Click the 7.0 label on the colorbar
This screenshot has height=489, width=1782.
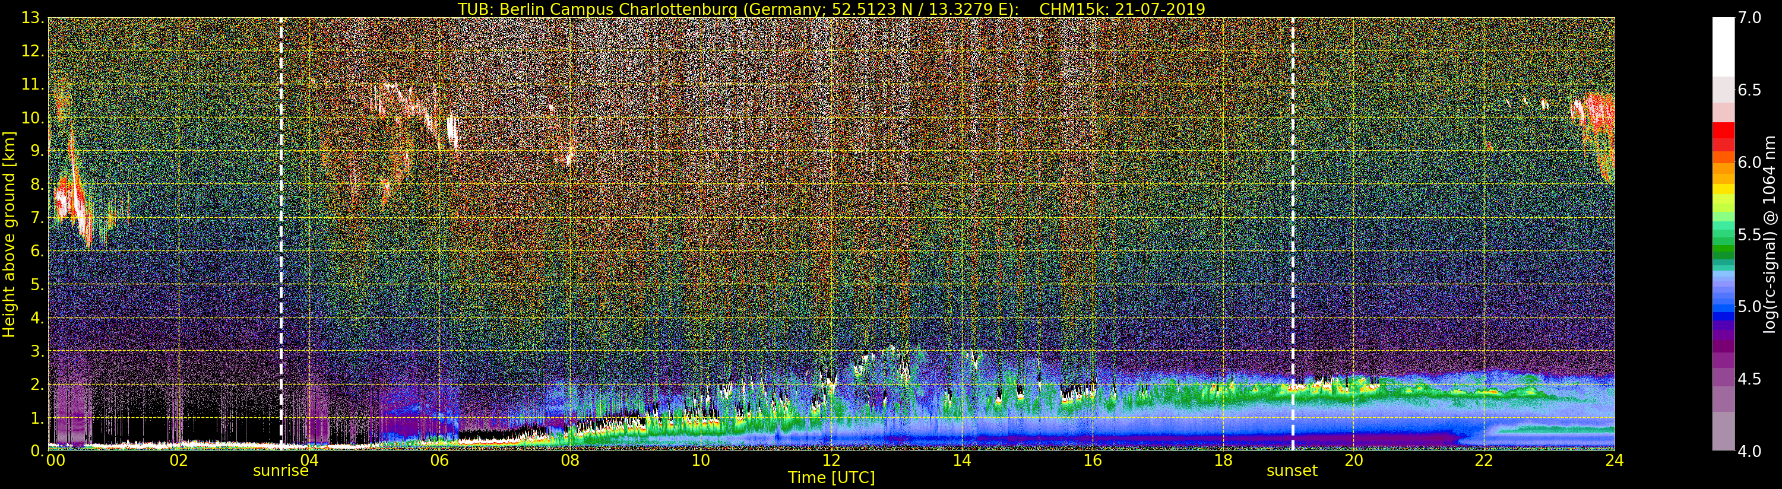tap(1749, 18)
